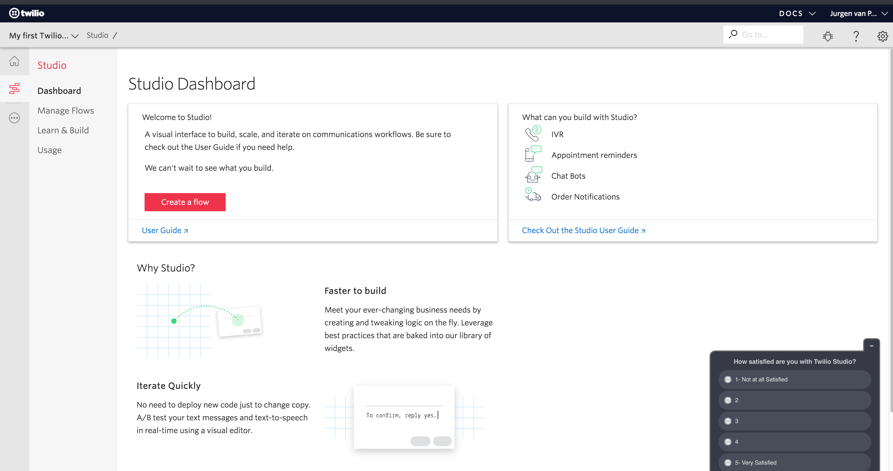The height and width of the screenshot is (471, 893).
Task: Click the 'Order Notifications' text
Action: click(585, 197)
